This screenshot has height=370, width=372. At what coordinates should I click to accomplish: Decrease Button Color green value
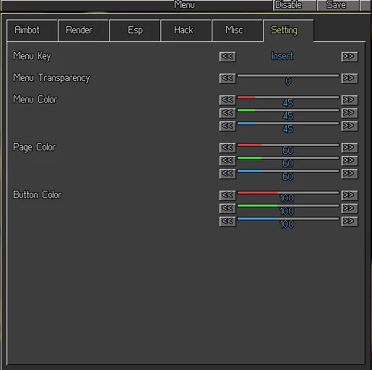[x=228, y=208]
